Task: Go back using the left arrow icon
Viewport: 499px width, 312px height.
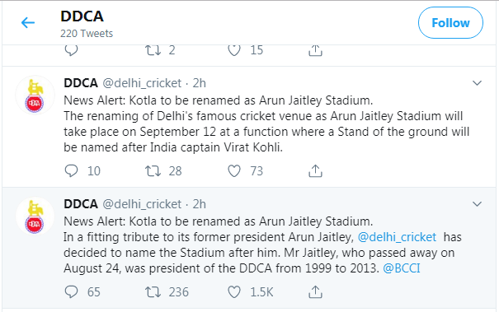Action: click(x=28, y=22)
